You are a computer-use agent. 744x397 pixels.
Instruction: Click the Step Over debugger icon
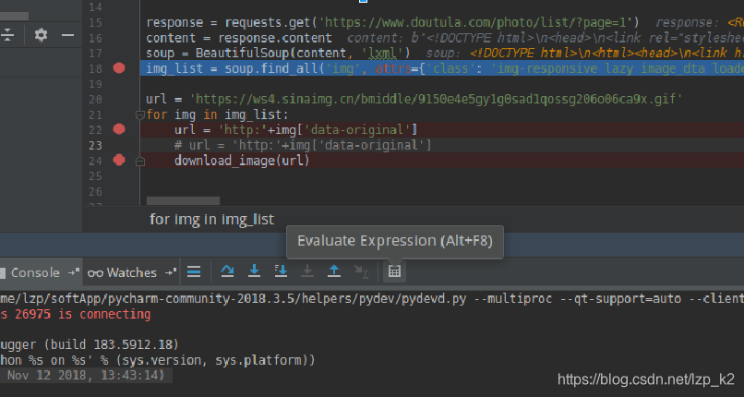(x=227, y=271)
